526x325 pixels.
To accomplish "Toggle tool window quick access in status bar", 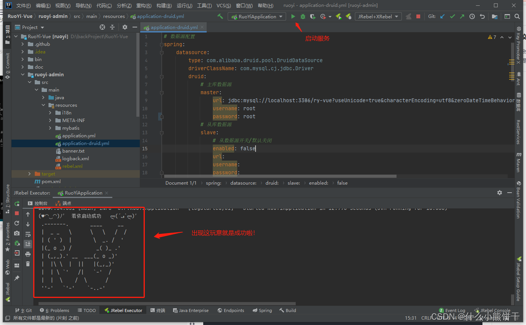I will (7, 318).
